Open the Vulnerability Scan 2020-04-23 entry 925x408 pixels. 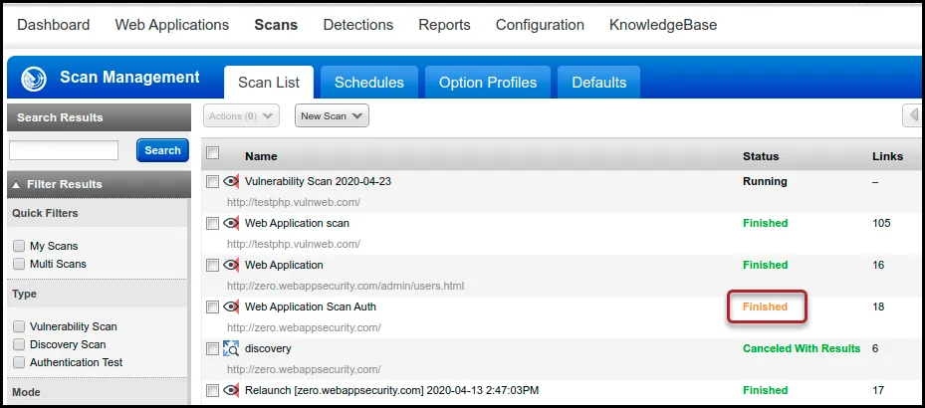[318, 181]
